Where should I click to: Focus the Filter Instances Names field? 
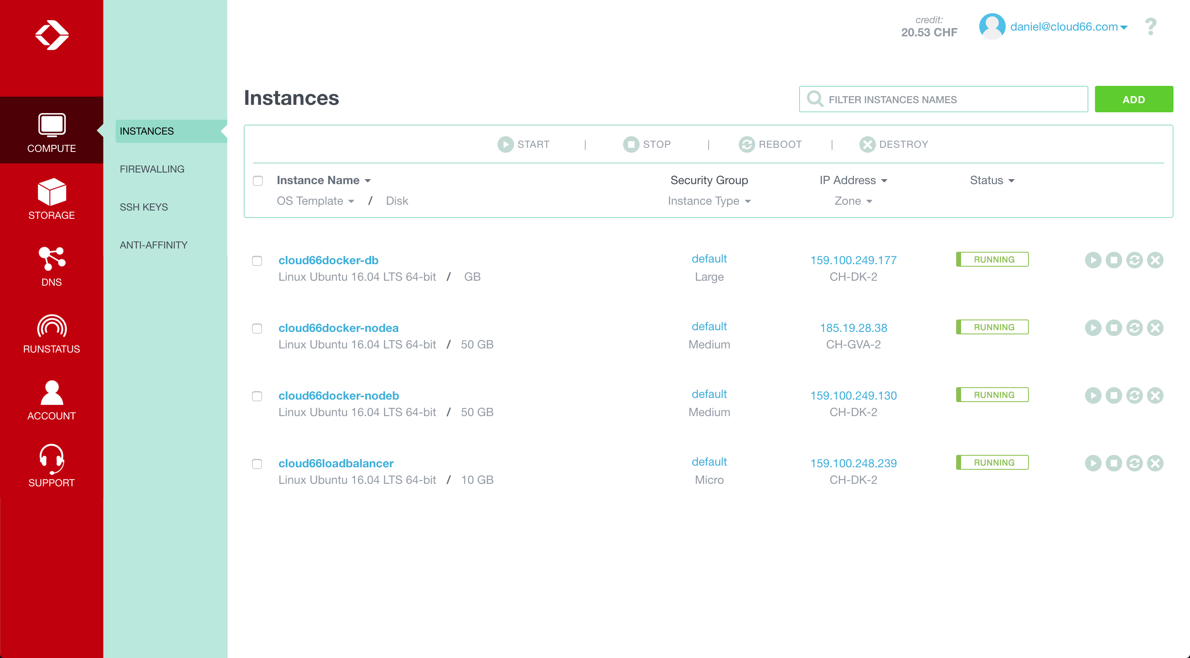click(x=943, y=99)
